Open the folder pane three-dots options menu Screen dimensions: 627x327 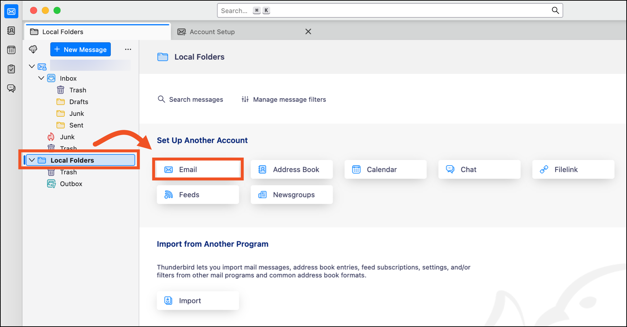(128, 49)
